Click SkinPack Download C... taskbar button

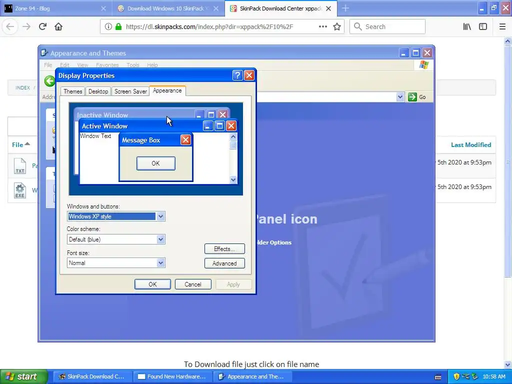pyautogui.click(x=92, y=376)
